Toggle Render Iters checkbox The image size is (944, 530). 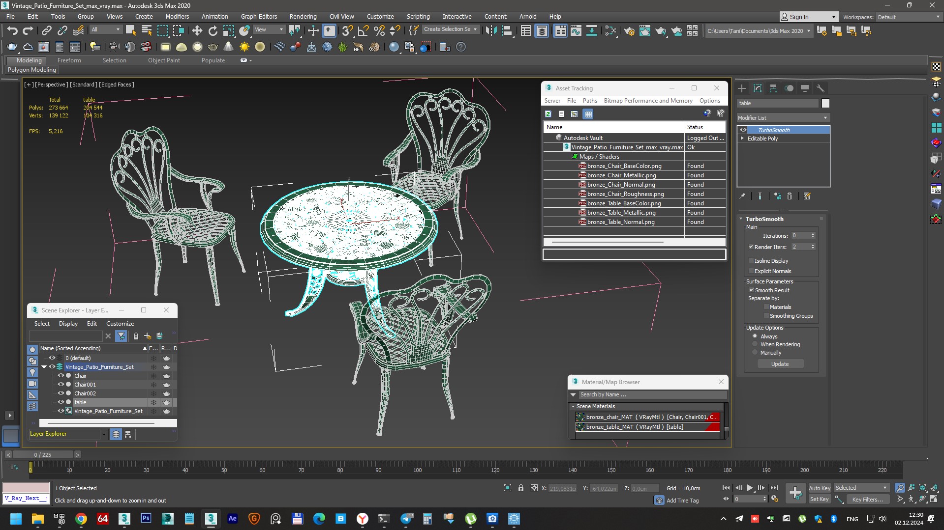pos(751,247)
